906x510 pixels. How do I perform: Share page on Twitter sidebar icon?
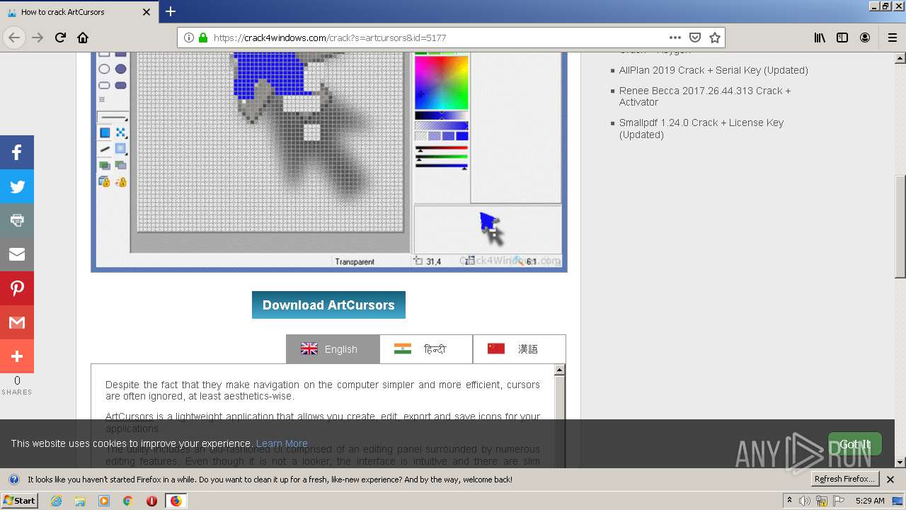click(x=17, y=186)
